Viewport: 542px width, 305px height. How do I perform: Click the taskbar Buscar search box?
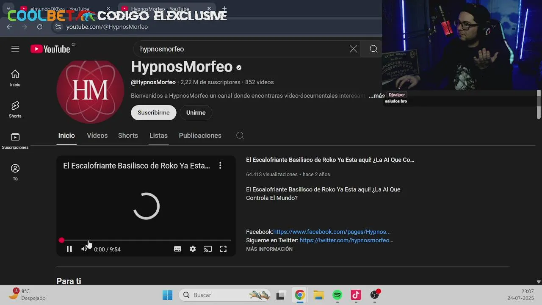pos(225,295)
